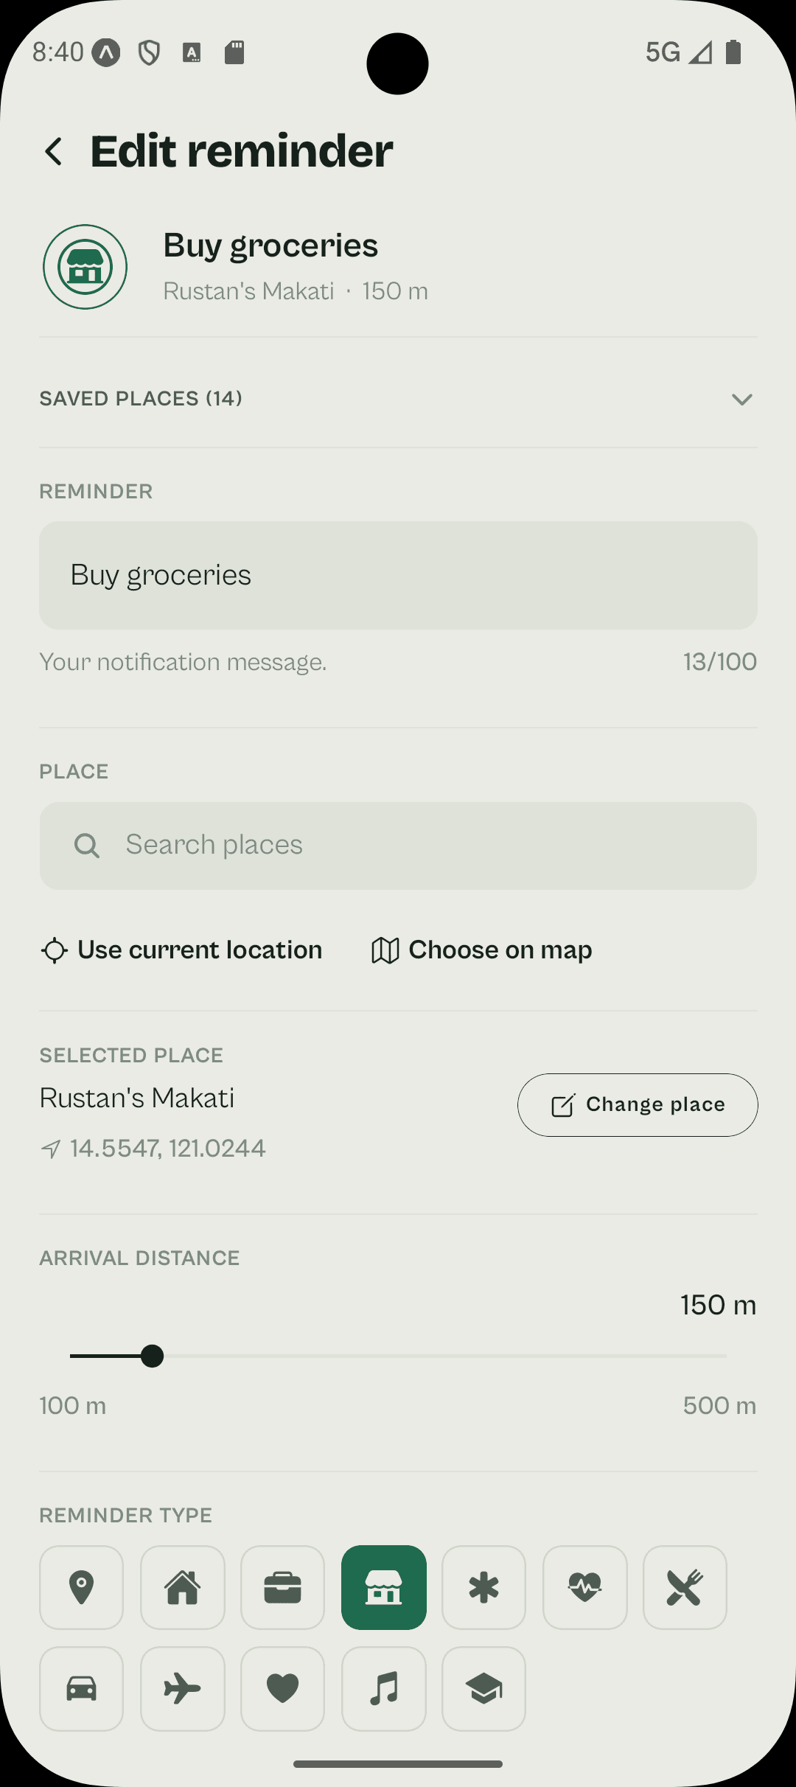
Task: Go back using the arrow icon
Action: click(54, 152)
